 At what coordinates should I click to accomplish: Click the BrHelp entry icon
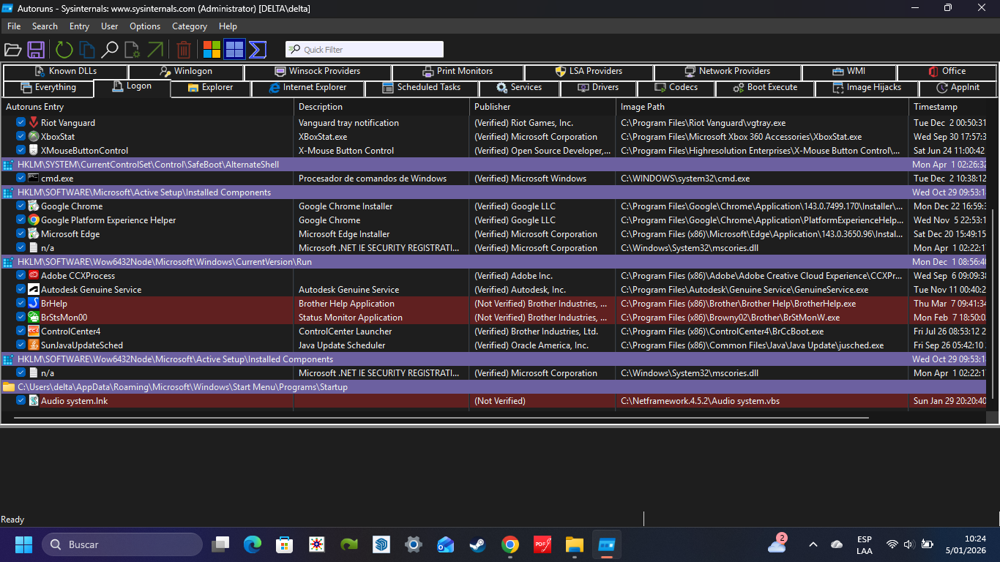pos(34,304)
